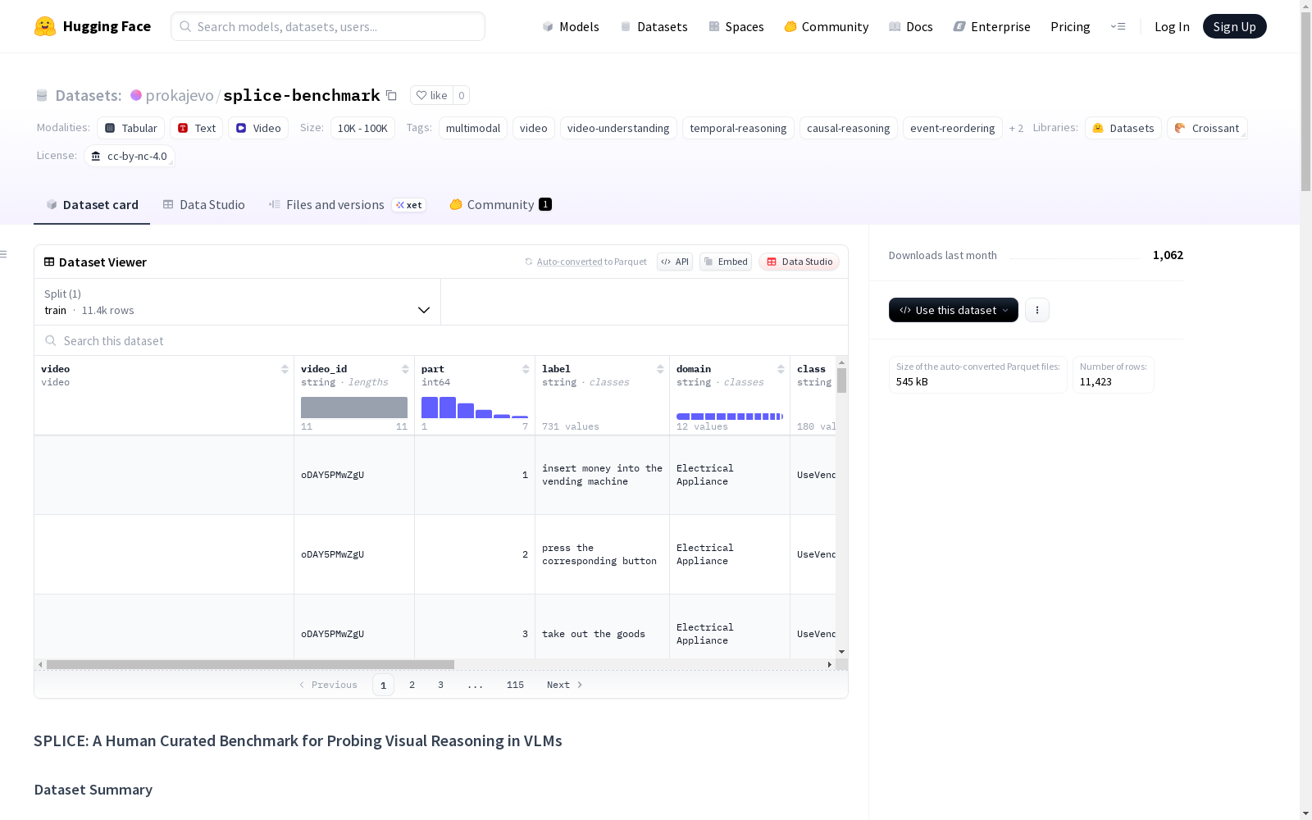The width and height of the screenshot is (1312, 820).
Task: Open the more navigation menu icon
Action: [1118, 26]
